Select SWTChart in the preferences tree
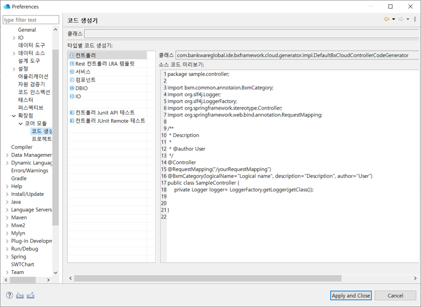Screen dimensions: 421x307 [23, 264]
